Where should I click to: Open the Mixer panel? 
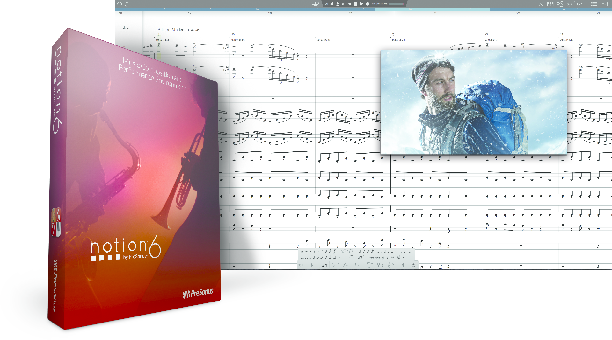(x=605, y=4)
